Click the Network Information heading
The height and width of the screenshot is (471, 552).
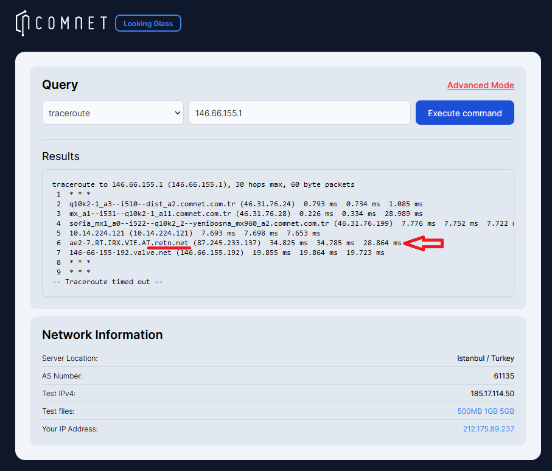(x=102, y=335)
